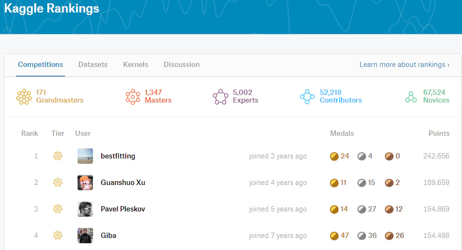The height and width of the screenshot is (250, 462).
Task: Click Giba's grandmaster tier badge
Action: (58, 235)
